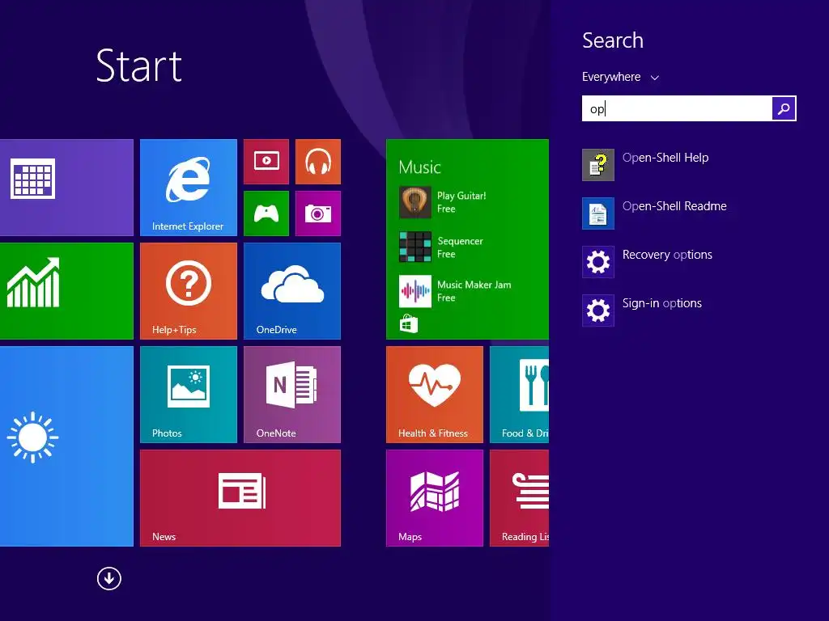The width and height of the screenshot is (829, 621).
Task: Open the Camera tile
Action: 317,213
